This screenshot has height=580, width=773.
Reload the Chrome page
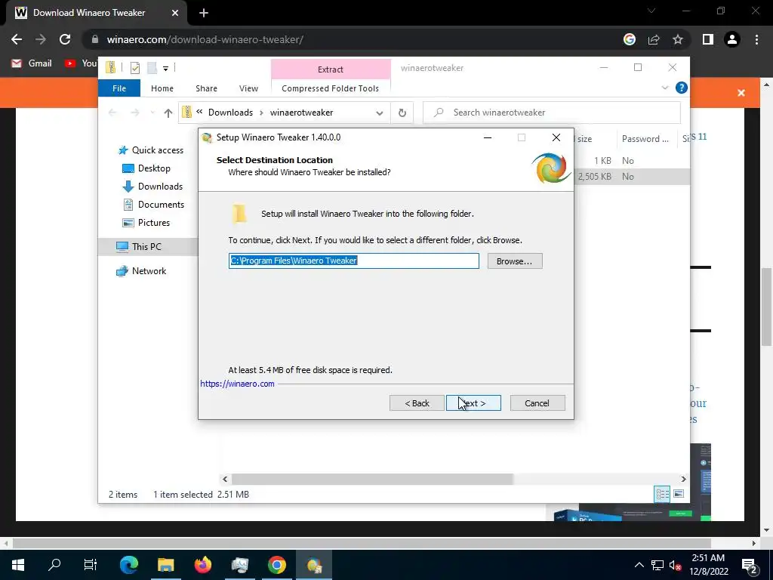pos(65,39)
